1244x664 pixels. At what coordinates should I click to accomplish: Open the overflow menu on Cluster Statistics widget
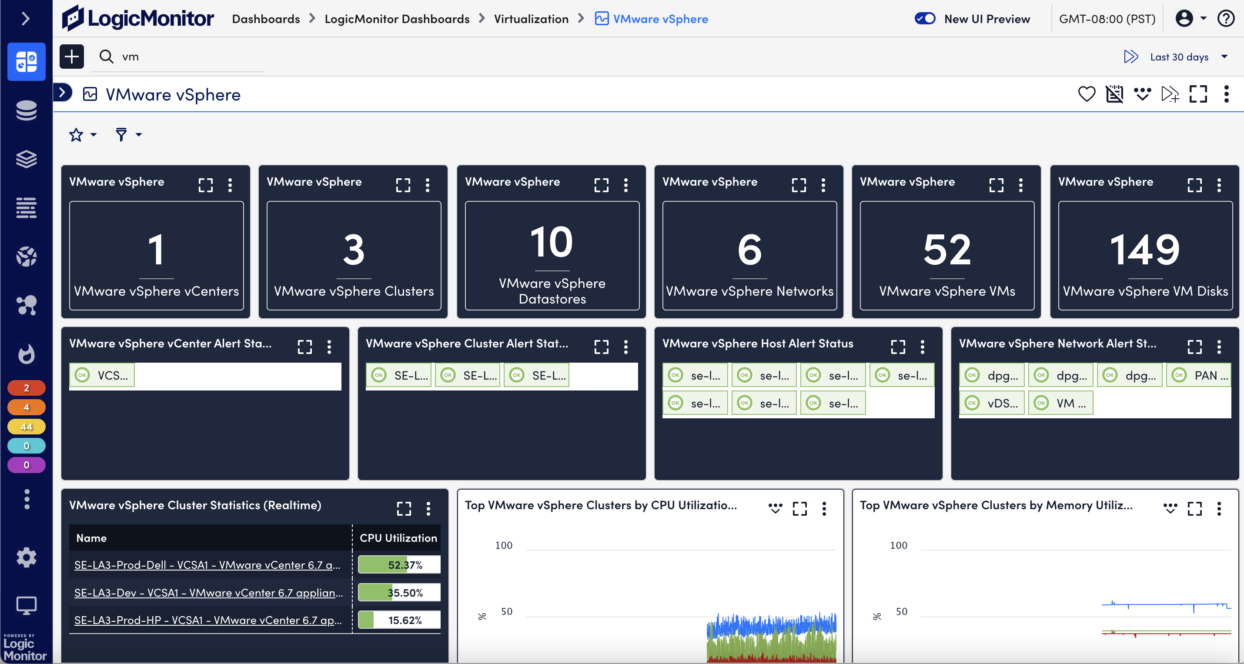pos(428,508)
